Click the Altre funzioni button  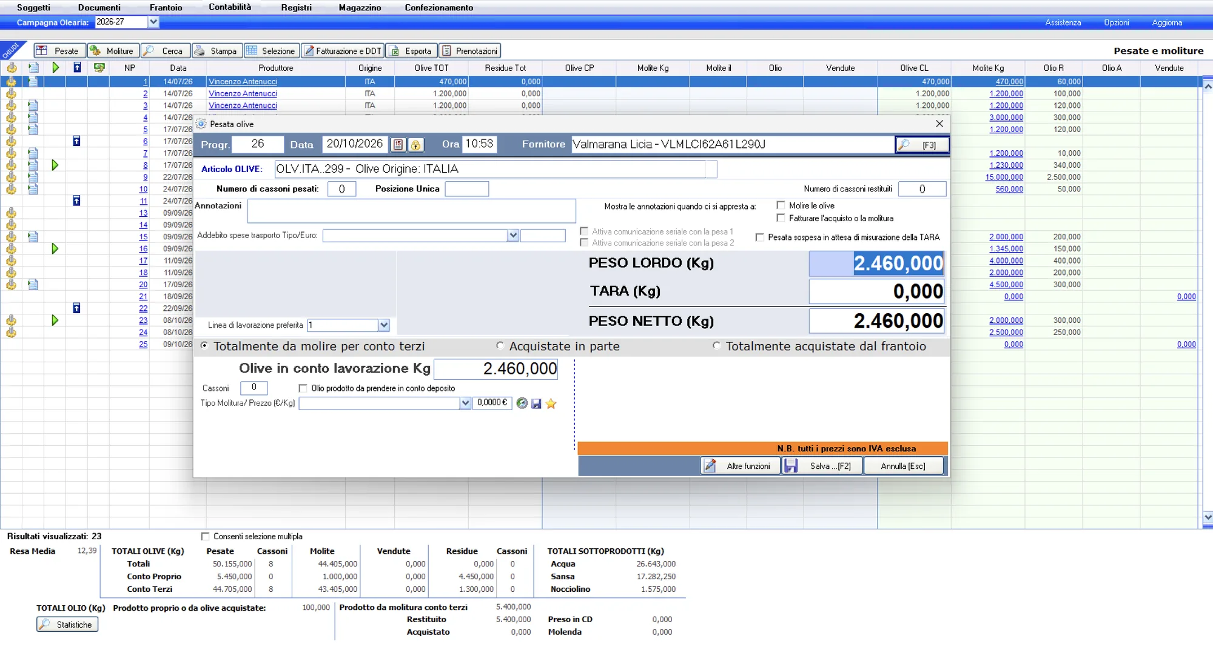pos(741,466)
